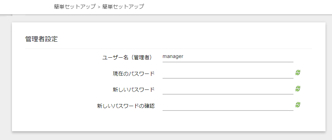Focus the ユーザー名 field containing manager

(228, 57)
